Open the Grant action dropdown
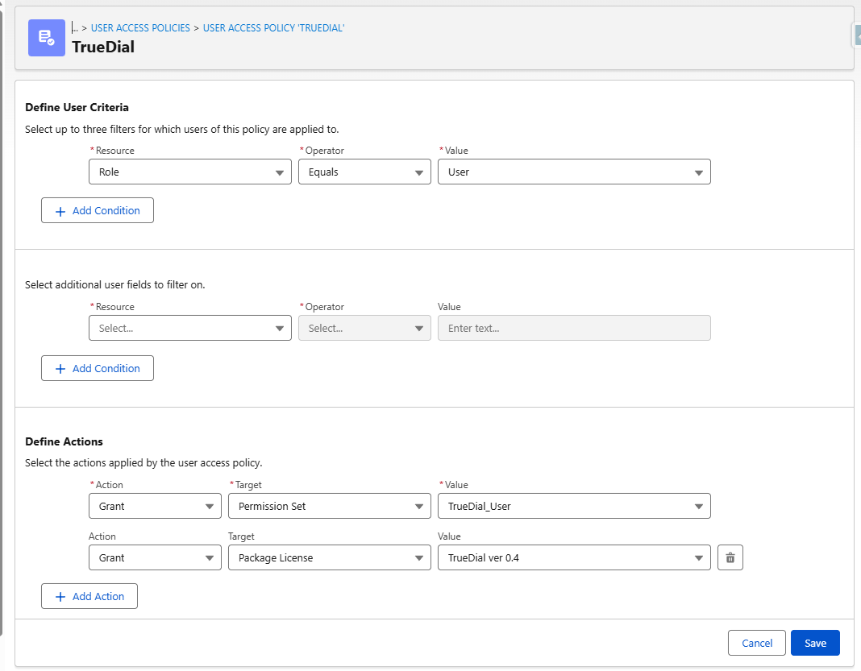This screenshot has height=671, width=861. tap(210, 506)
